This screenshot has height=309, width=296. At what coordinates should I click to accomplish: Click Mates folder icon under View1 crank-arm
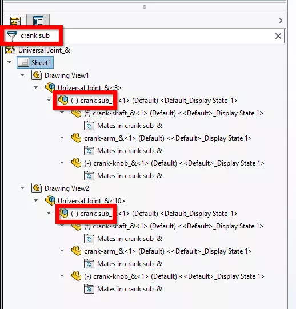tap(89, 151)
